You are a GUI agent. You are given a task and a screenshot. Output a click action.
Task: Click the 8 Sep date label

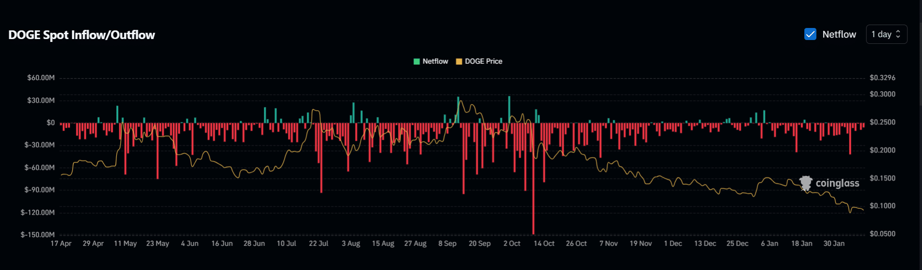pyautogui.click(x=447, y=243)
